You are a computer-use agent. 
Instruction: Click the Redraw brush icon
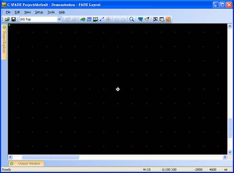[147, 19]
